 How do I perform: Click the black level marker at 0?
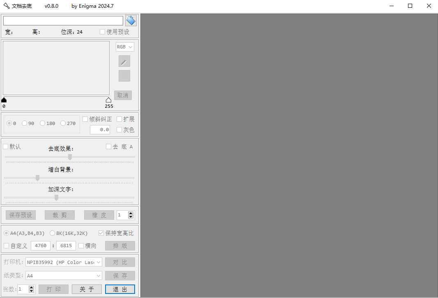pos(4,100)
